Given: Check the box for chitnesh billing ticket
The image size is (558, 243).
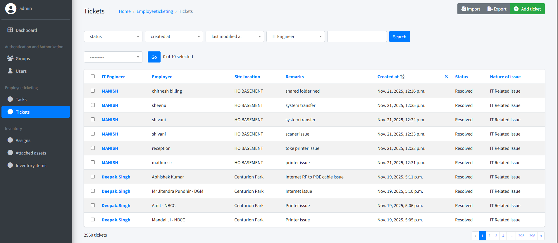Looking at the screenshot, I should click(93, 91).
